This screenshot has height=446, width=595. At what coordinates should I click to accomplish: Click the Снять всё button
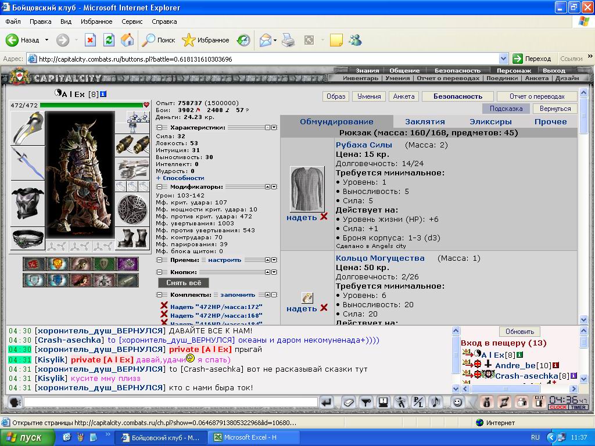pyautogui.click(x=184, y=283)
